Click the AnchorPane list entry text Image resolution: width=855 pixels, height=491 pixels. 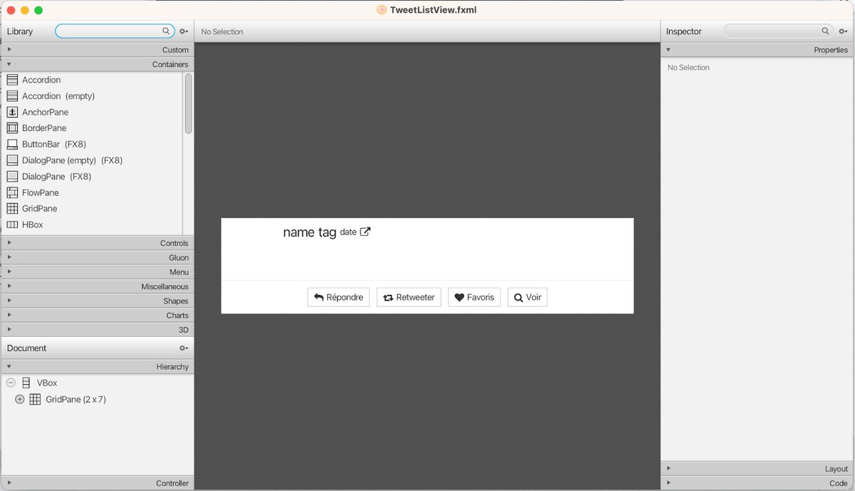pyautogui.click(x=45, y=112)
